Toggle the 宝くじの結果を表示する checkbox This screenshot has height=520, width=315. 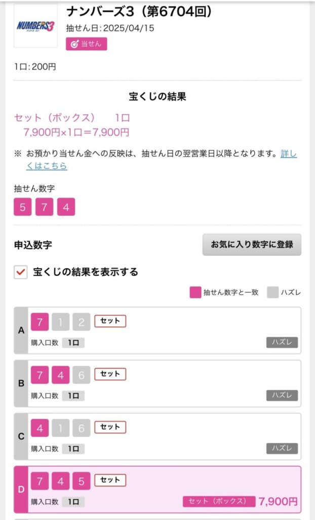tap(21, 272)
